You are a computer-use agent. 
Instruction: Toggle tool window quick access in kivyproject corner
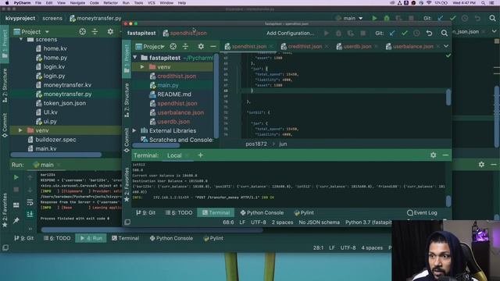[x=5, y=247]
